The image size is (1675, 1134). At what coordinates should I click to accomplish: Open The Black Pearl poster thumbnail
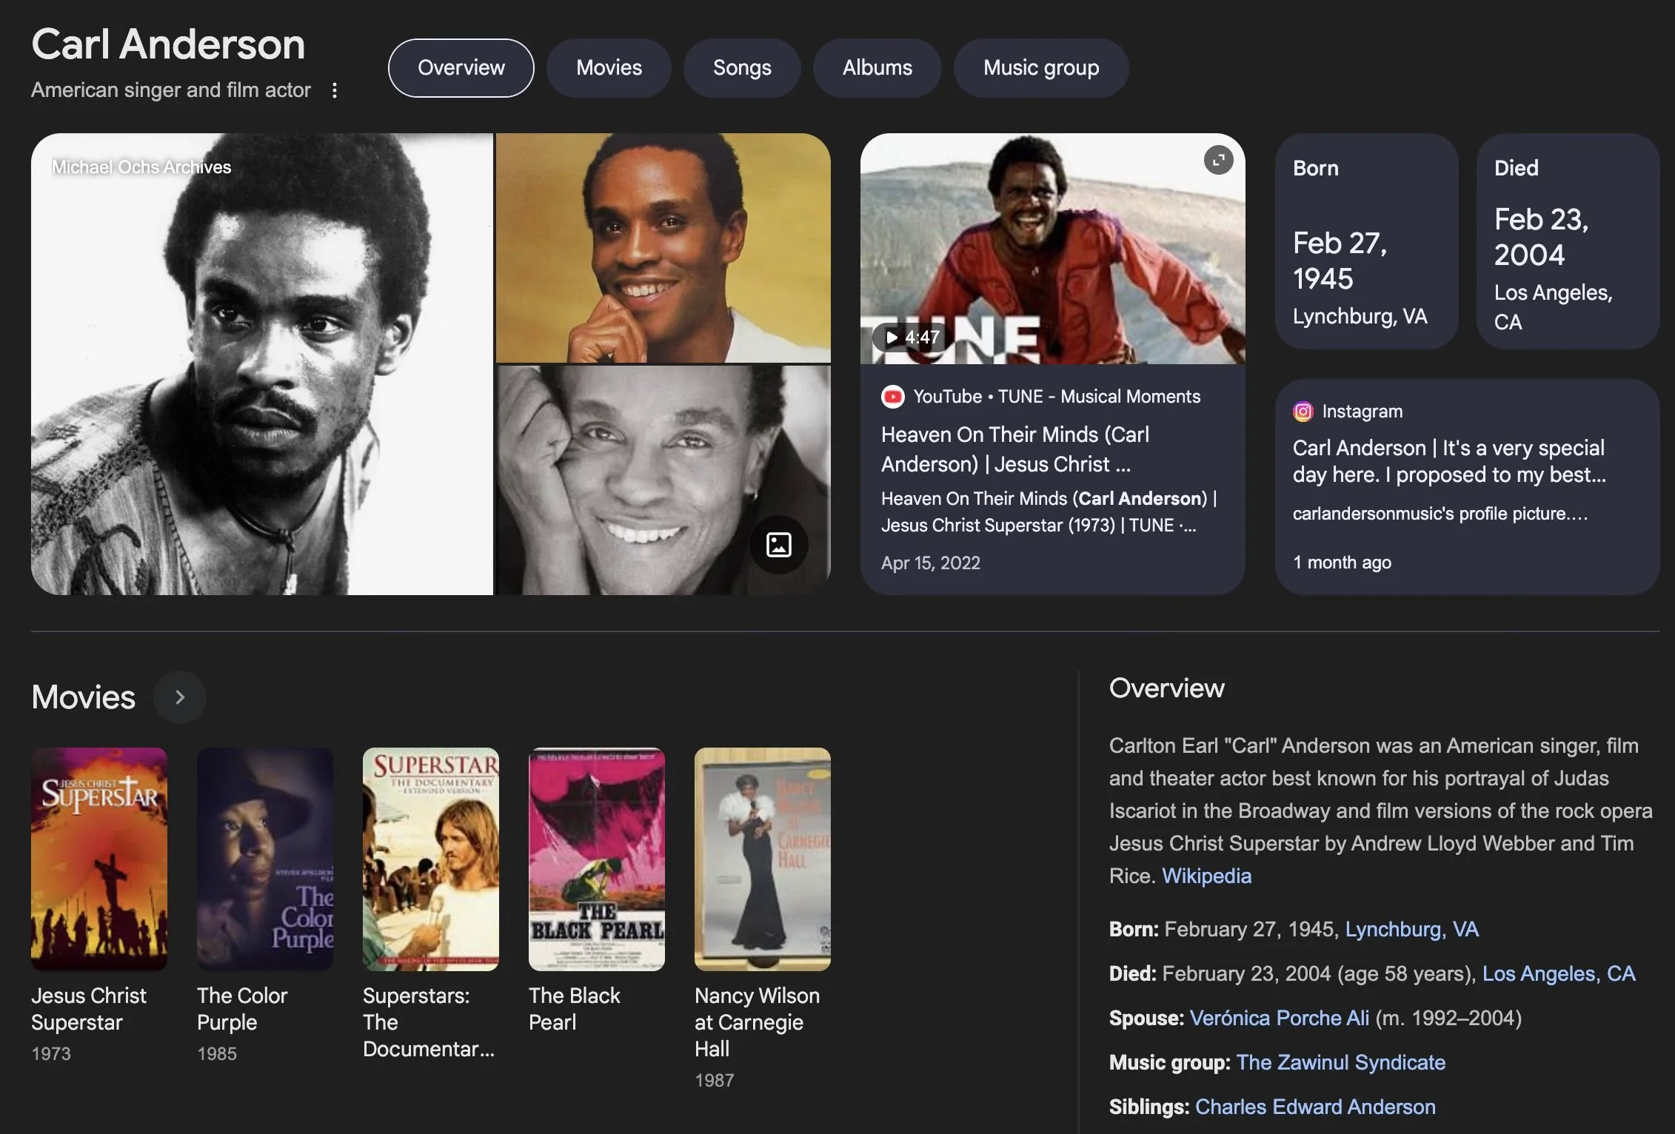tap(597, 859)
